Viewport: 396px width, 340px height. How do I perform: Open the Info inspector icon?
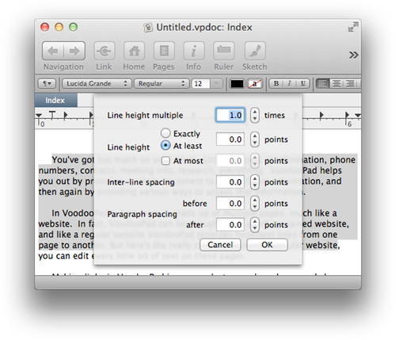coord(194,51)
